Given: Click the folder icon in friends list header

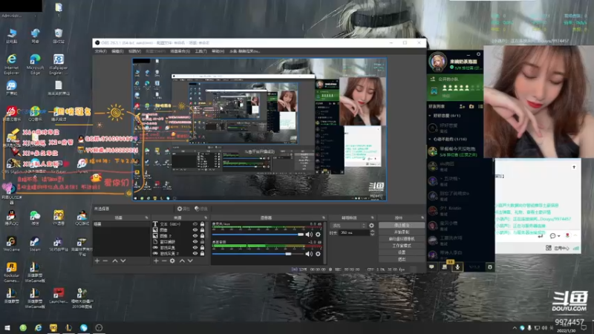Looking at the screenshot, I should tap(471, 106).
